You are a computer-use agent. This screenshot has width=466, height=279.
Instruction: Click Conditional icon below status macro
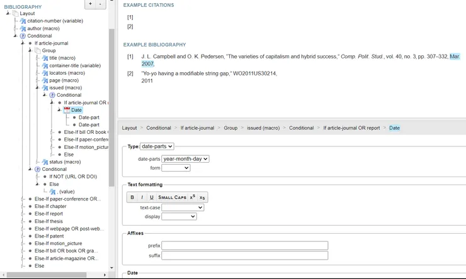click(37, 169)
